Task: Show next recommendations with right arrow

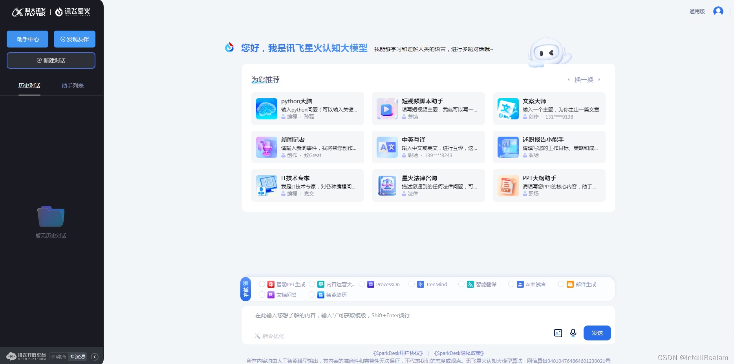Action: [x=599, y=80]
